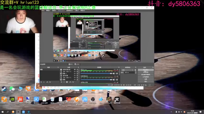Adjust the first mixer channel volume slider
The height and width of the screenshot is (114, 204).
click(x=96, y=73)
